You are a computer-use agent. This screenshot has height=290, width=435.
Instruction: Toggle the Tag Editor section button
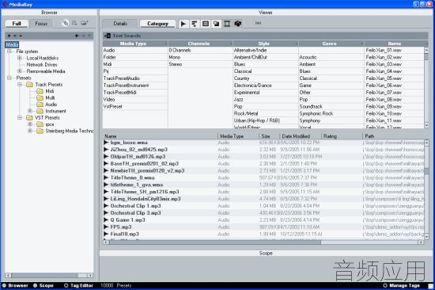(78, 285)
